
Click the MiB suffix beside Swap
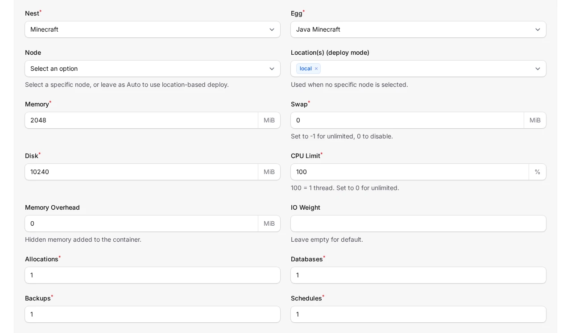[535, 120]
